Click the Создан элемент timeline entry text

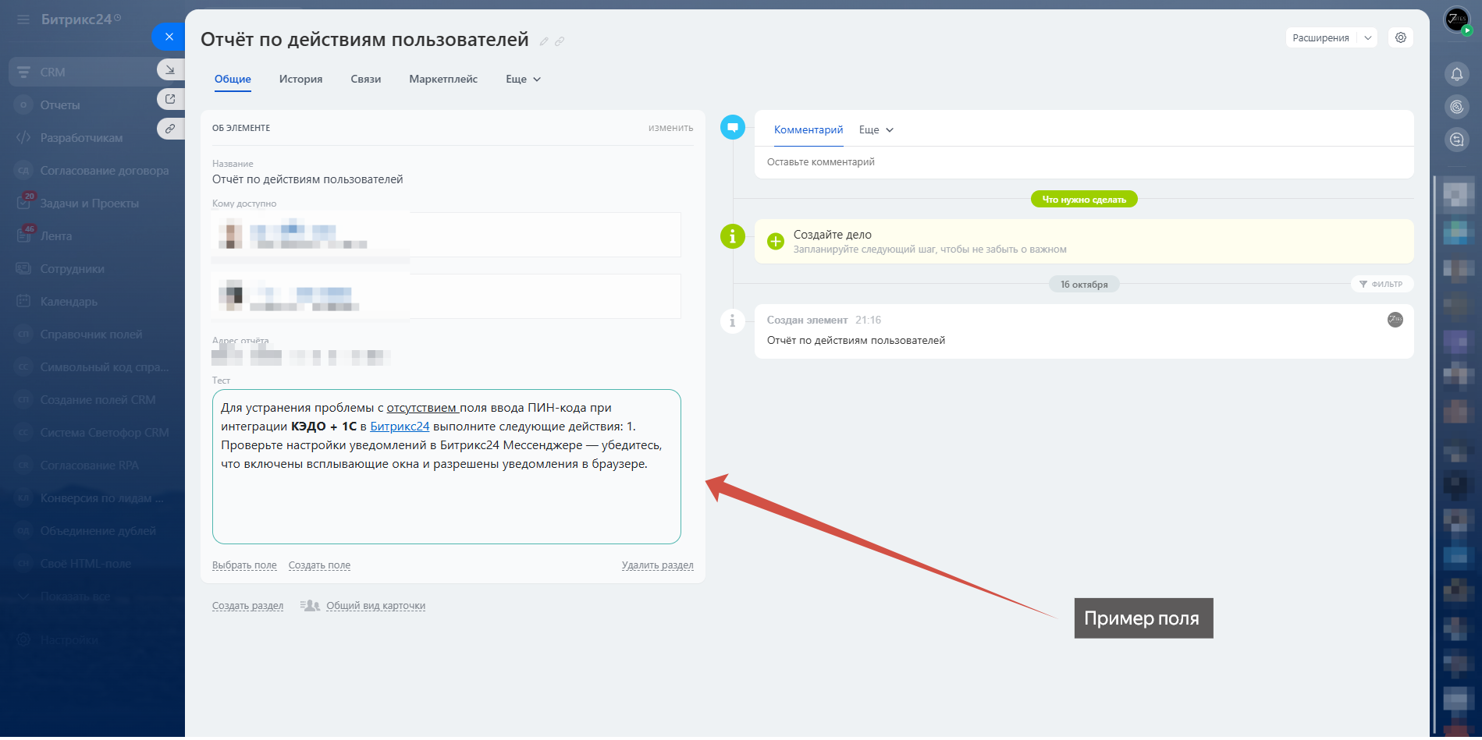[807, 320]
